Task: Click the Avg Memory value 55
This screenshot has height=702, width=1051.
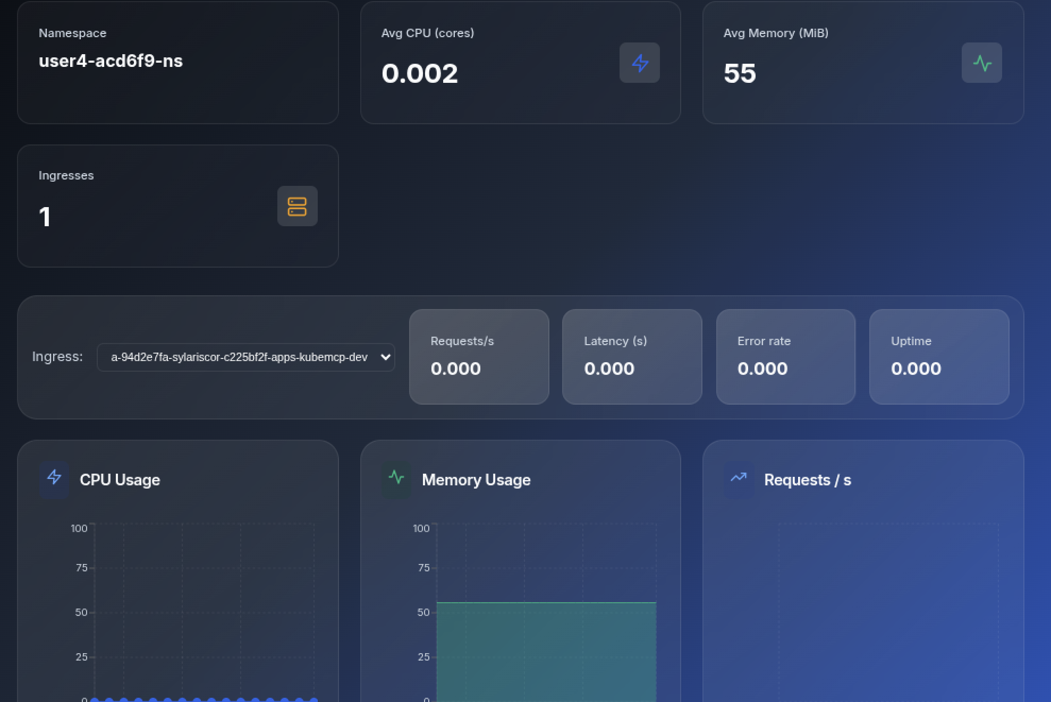Action: [x=740, y=73]
